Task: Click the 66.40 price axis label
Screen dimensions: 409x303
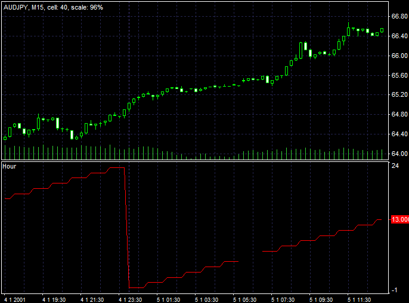Action: 399,36
